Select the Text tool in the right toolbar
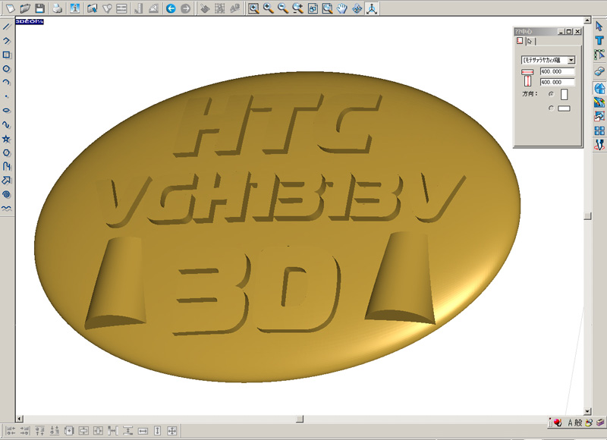 point(599,40)
